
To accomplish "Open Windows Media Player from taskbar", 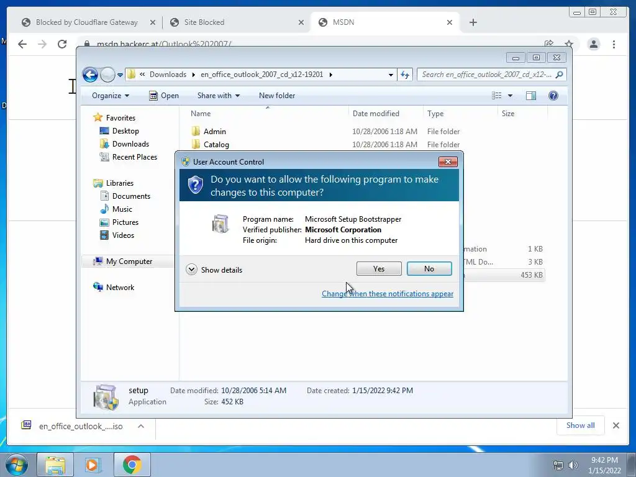I will 93,465.
